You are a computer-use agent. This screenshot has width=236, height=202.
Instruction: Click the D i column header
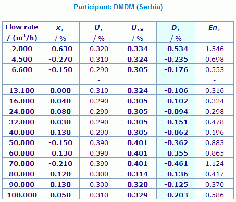pyautogui.click(x=176, y=32)
